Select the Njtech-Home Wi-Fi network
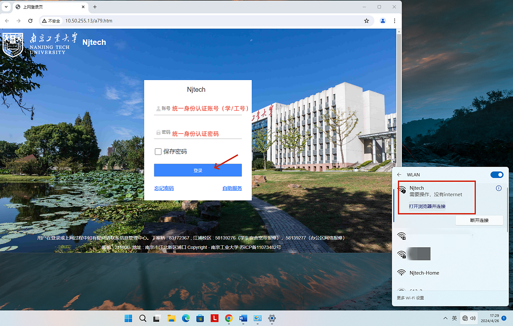Image resolution: width=513 pixels, height=326 pixels. coord(424,273)
